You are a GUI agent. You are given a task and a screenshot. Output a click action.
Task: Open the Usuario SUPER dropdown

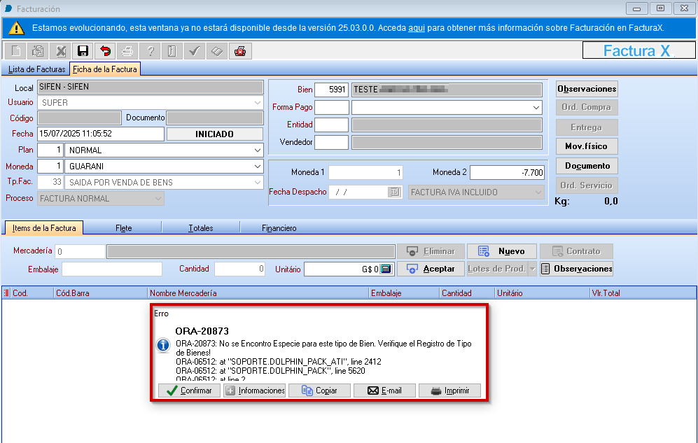[258, 103]
